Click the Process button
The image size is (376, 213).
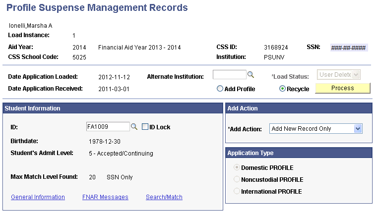[x=343, y=88]
